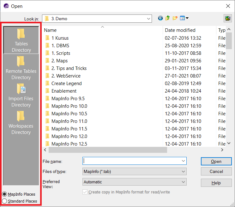Click the 1 Kursus folder icon
This screenshot has height=207, width=235.
(x=47, y=38)
